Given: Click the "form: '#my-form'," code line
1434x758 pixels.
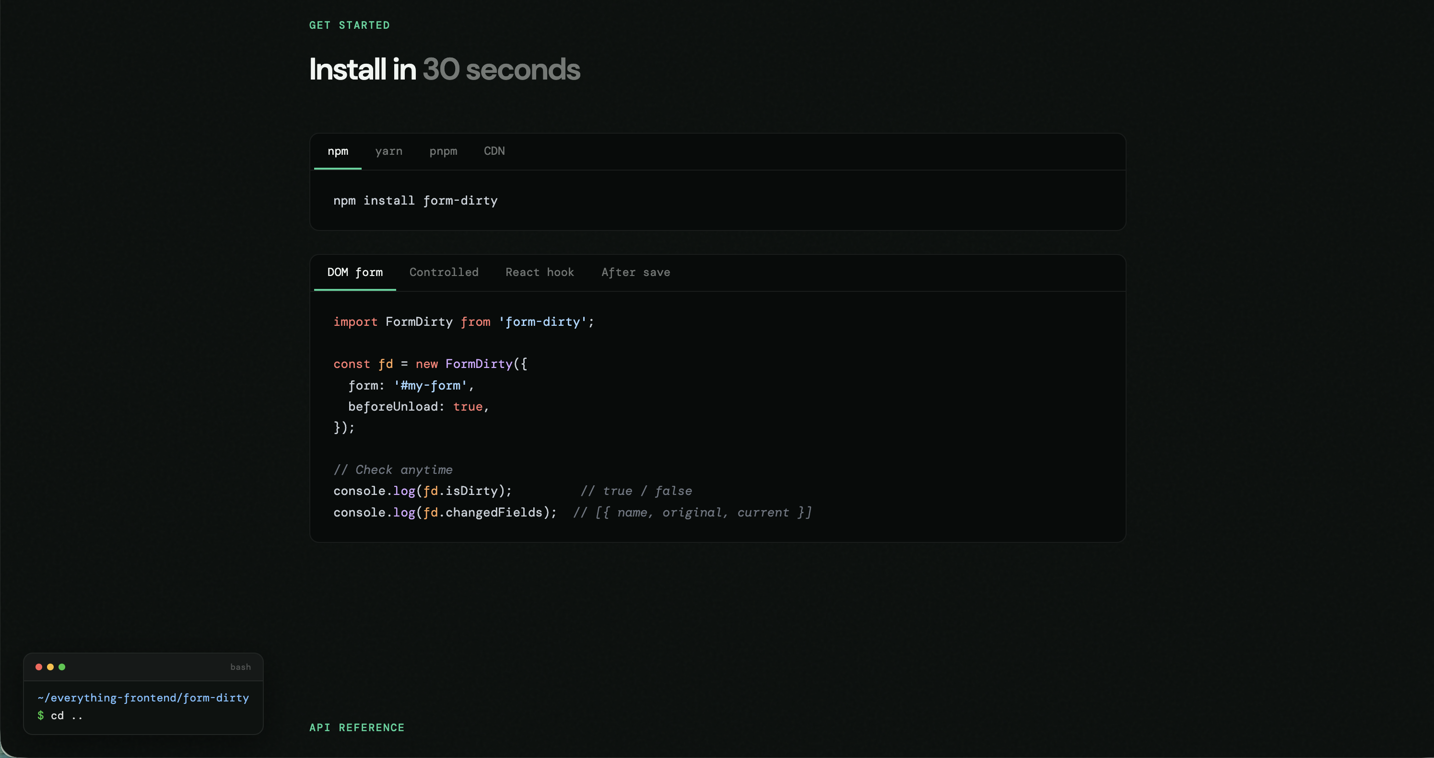Looking at the screenshot, I should click(x=411, y=385).
